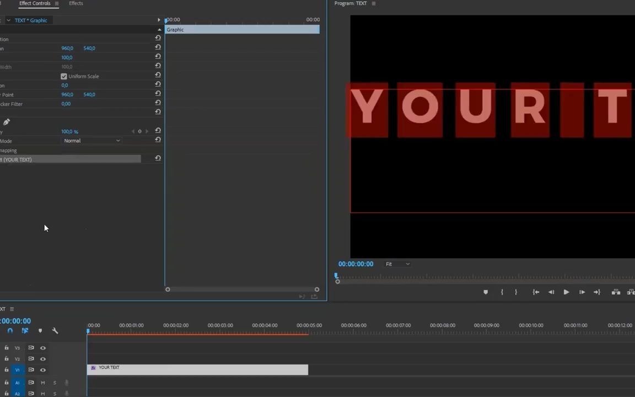Viewport: 635px width, 397px height.
Task: Open the Effect Controls panel menu
Action: 57,4
